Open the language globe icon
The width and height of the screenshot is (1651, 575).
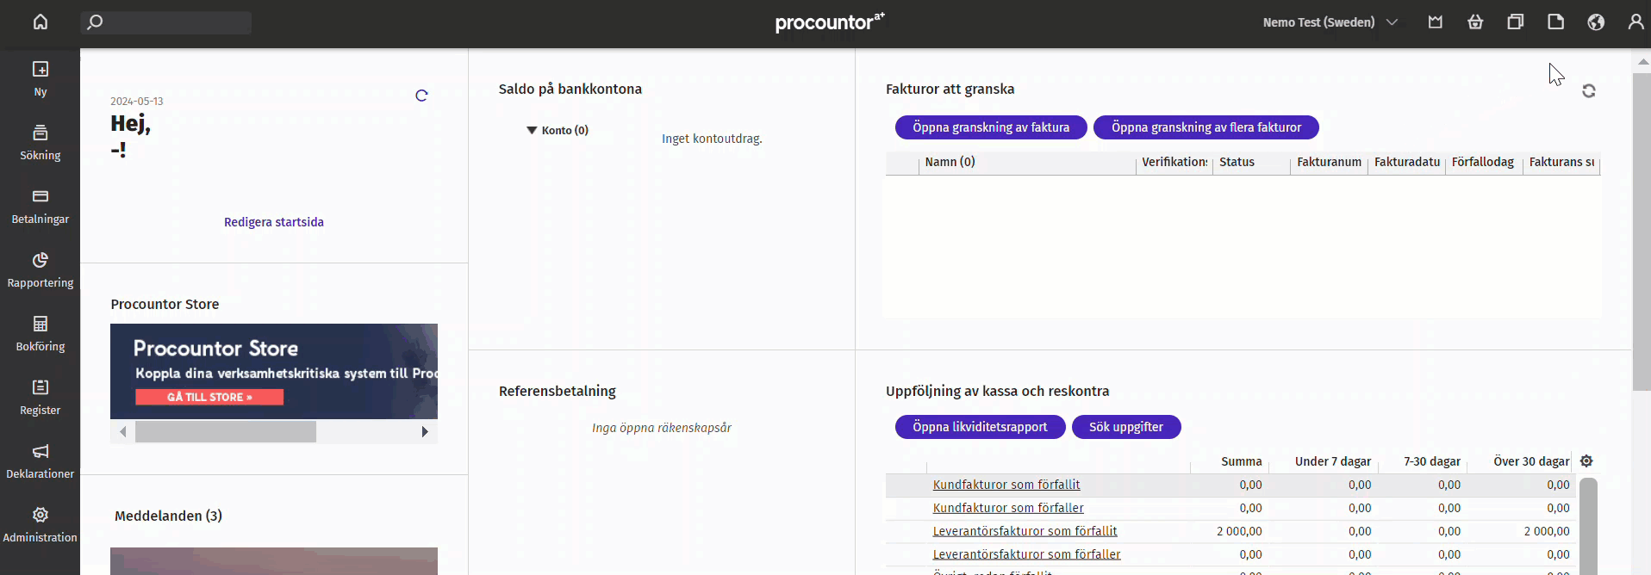[x=1596, y=22]
